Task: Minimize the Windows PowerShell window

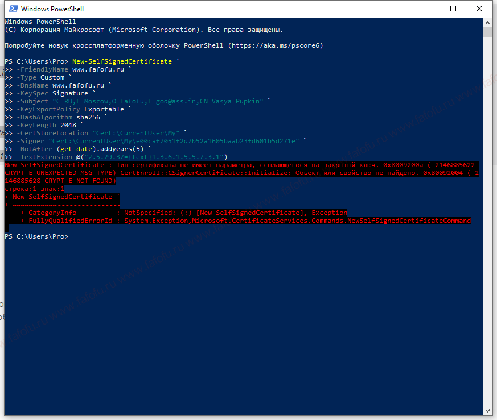Action: (x=428, y=9)
